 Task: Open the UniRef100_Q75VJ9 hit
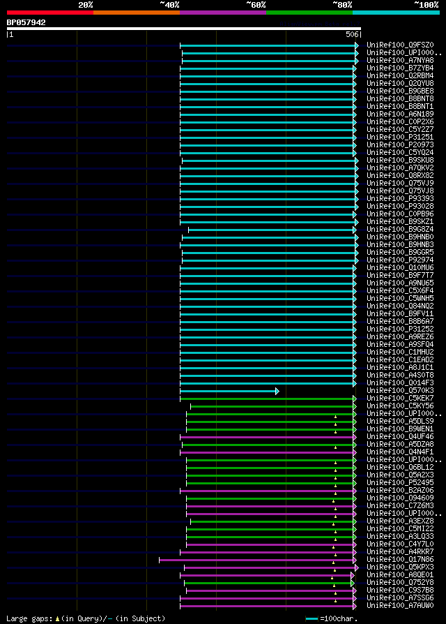tap(400, 184)
